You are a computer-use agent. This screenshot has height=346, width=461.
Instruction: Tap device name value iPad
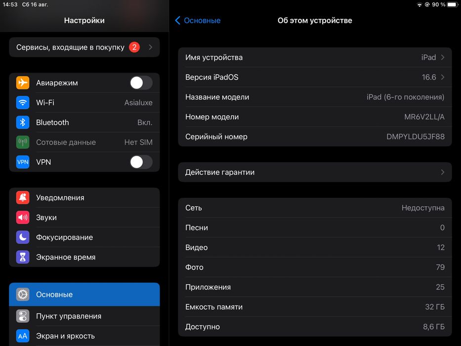(x=429, y=57)
